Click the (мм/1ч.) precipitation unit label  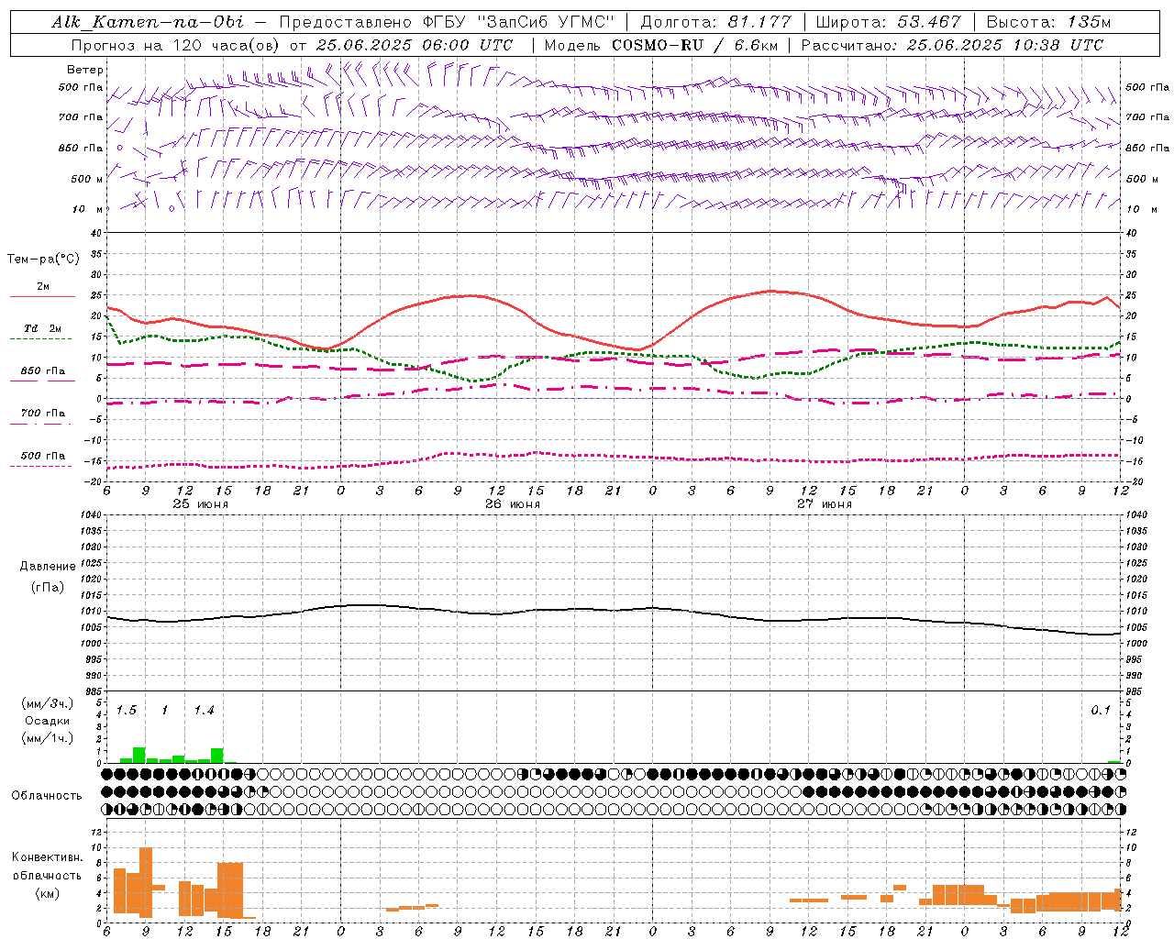[47, 738]
